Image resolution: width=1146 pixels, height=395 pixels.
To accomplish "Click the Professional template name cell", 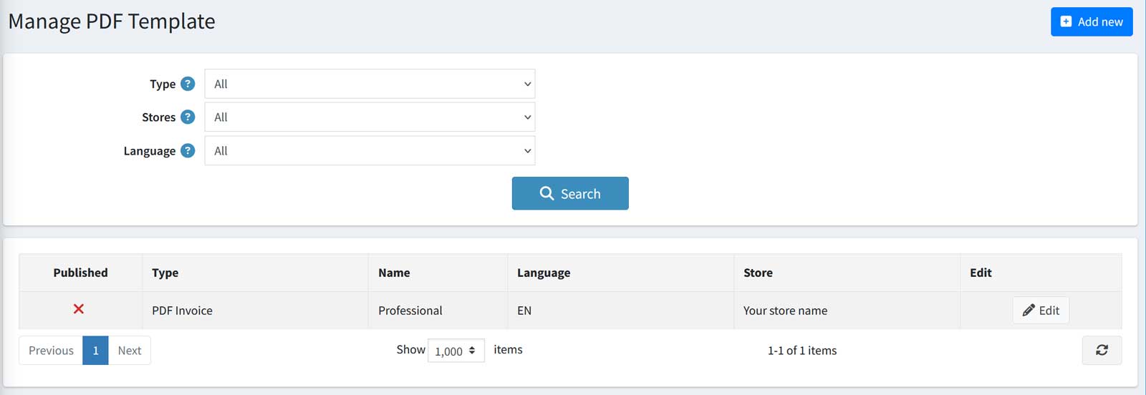I will coord(410,311).
